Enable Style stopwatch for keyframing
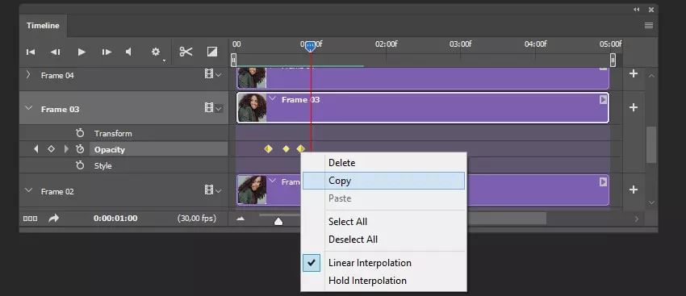Viewport: 686px width, 296px height. tap(80, 165)
